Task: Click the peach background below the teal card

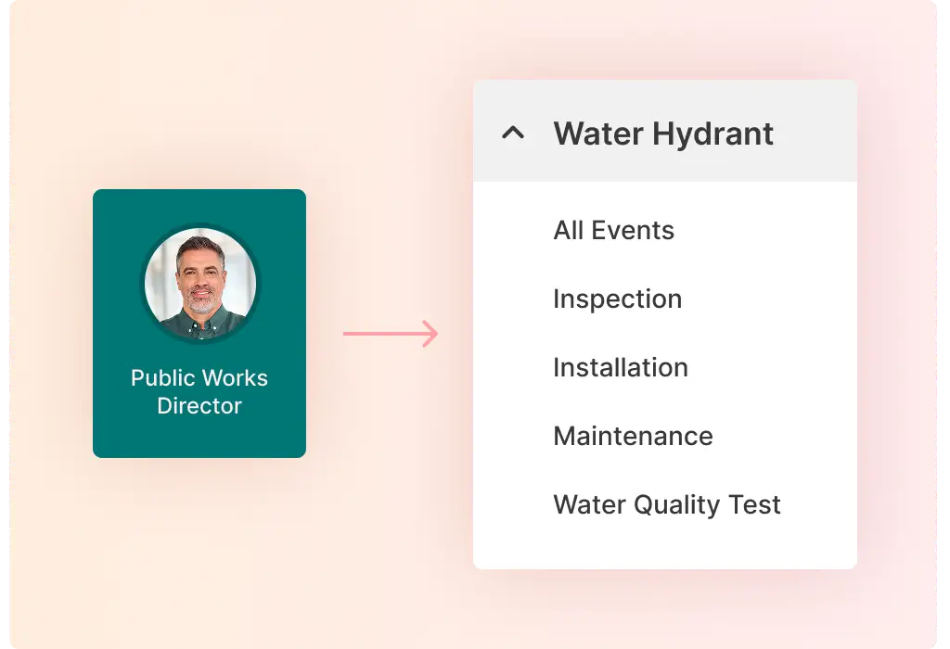Action: point(199,538)
